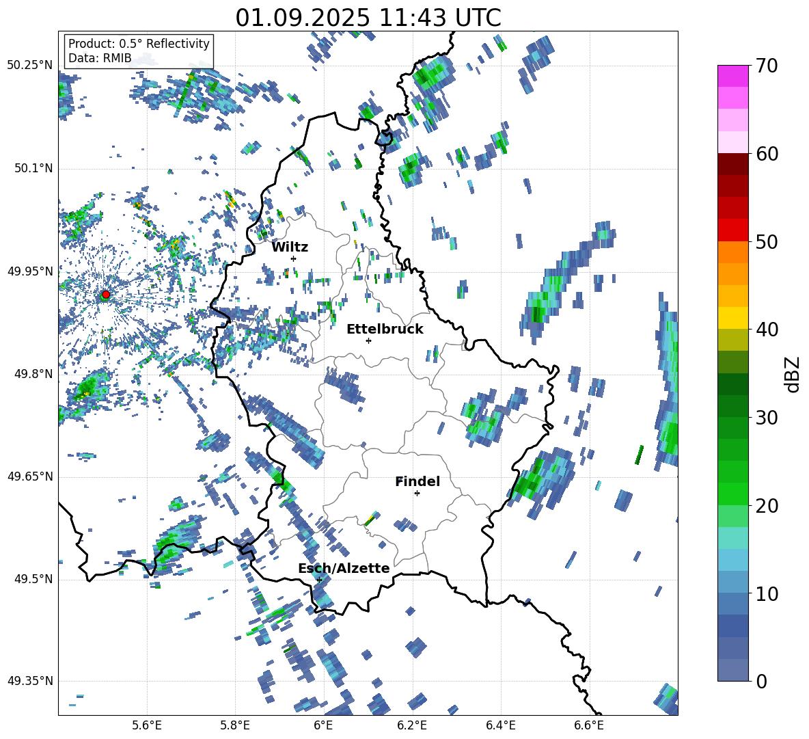Image resolution: width=809 pixels, height=739 pixels.
Task: Click the 49.8°N latitude label
Action: tap(33, 374)
